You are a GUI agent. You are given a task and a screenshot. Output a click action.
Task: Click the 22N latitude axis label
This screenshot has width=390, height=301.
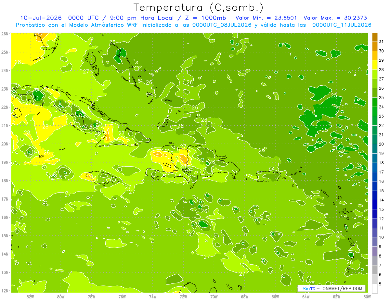pos(5,107)
